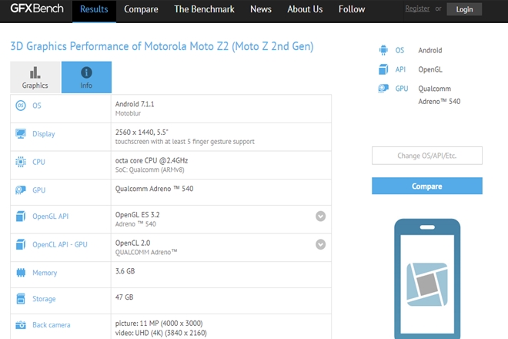Click the picture: 11 MP text
This screenshot has height=339, width=508.
pos(159,324)
